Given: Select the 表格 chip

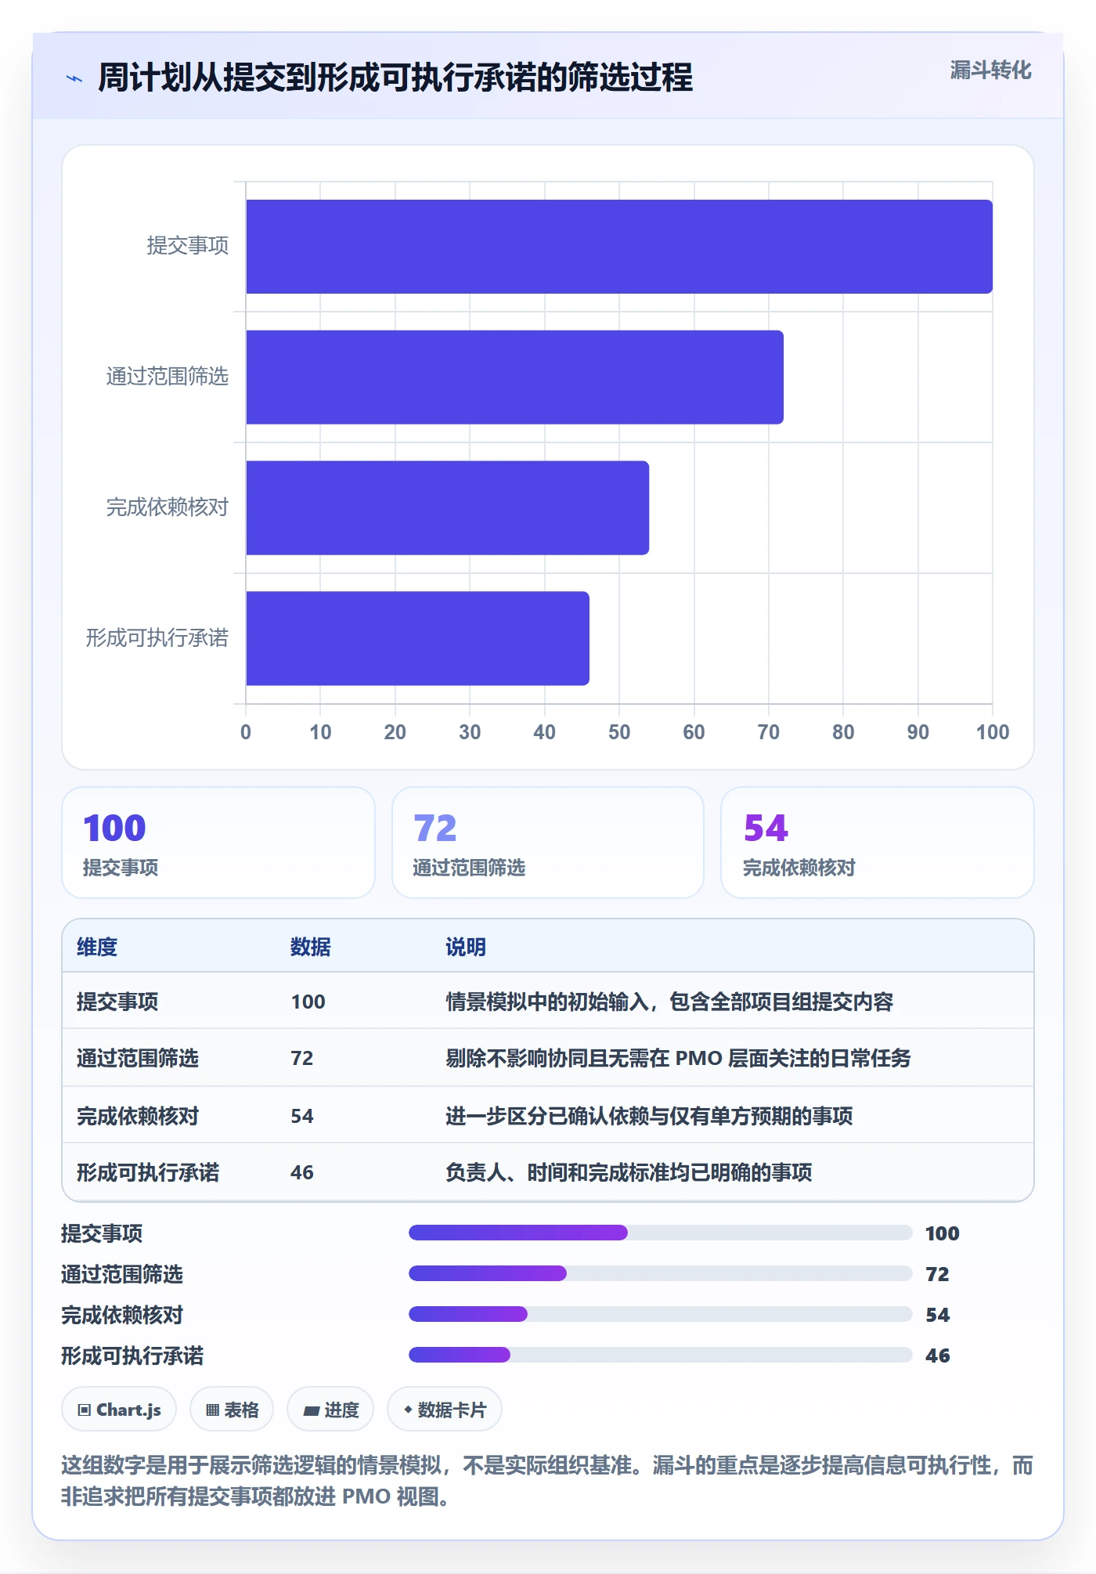Looking at the screenshot, I should click(232, 1410).
